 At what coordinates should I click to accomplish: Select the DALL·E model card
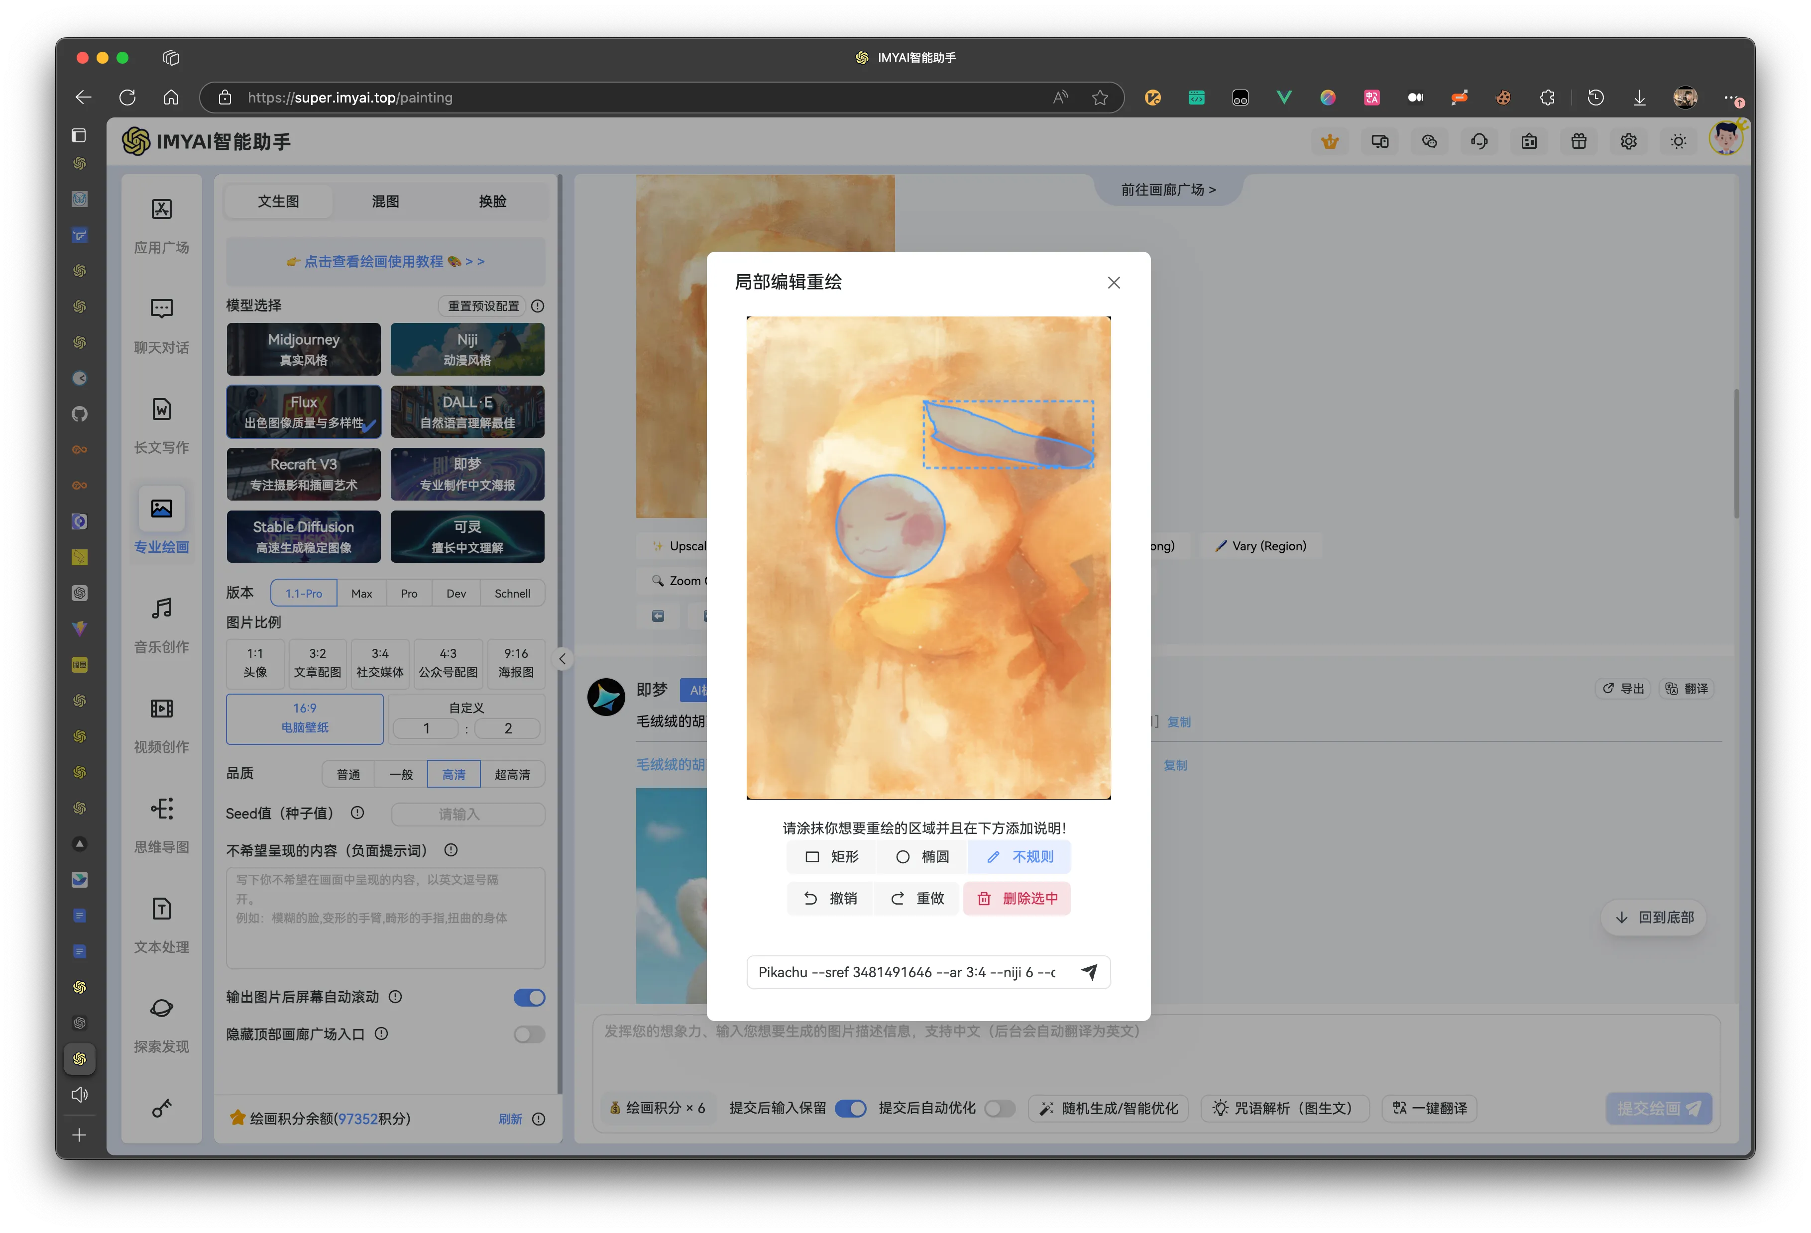[467, 411]
